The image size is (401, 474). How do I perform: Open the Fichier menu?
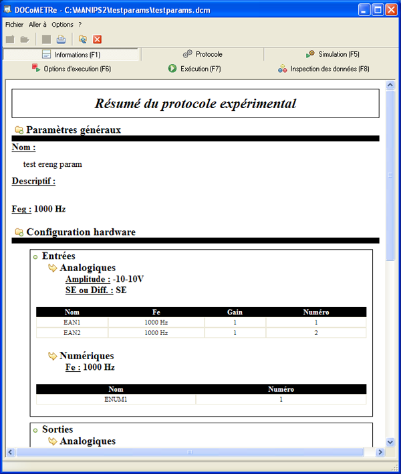[14, 25]
